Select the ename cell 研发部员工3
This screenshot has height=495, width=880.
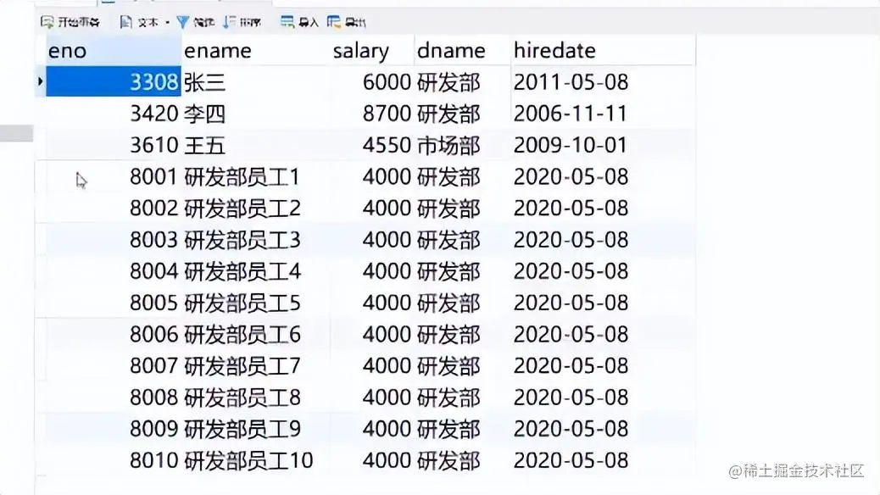pyautogui.click(x=256, y=240)
